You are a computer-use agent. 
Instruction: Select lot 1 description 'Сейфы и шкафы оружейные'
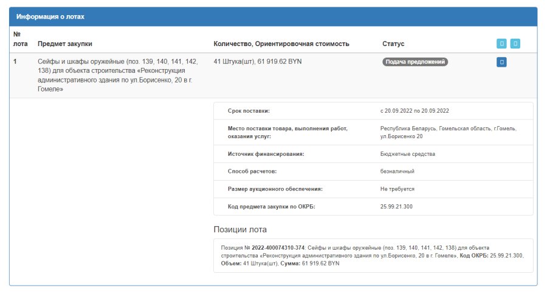tap(118, 75)
